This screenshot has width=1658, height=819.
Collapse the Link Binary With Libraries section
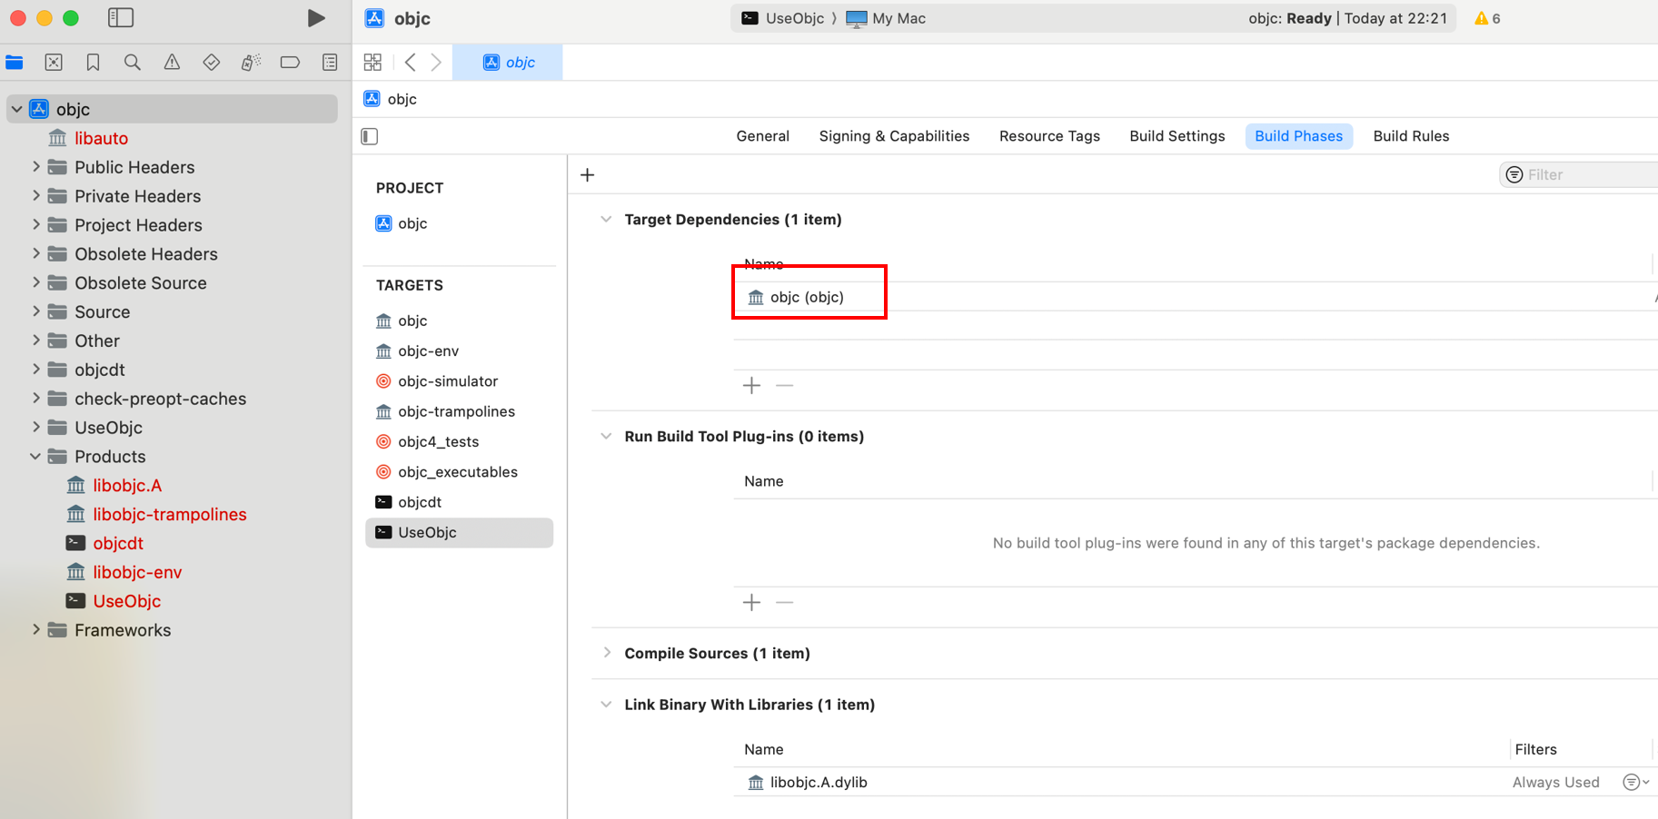pyautogui.click(x=606, y=705)
